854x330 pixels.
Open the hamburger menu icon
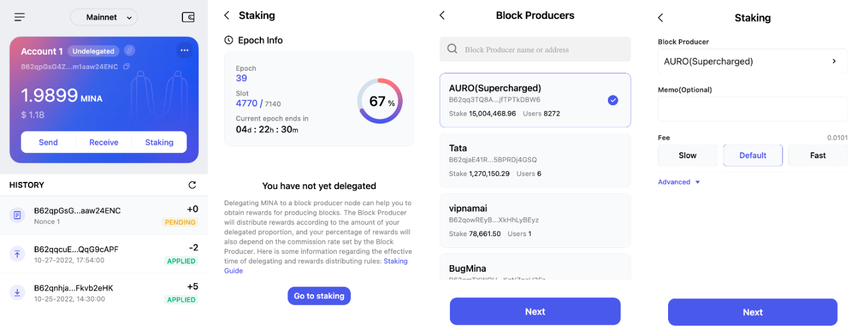20,17
